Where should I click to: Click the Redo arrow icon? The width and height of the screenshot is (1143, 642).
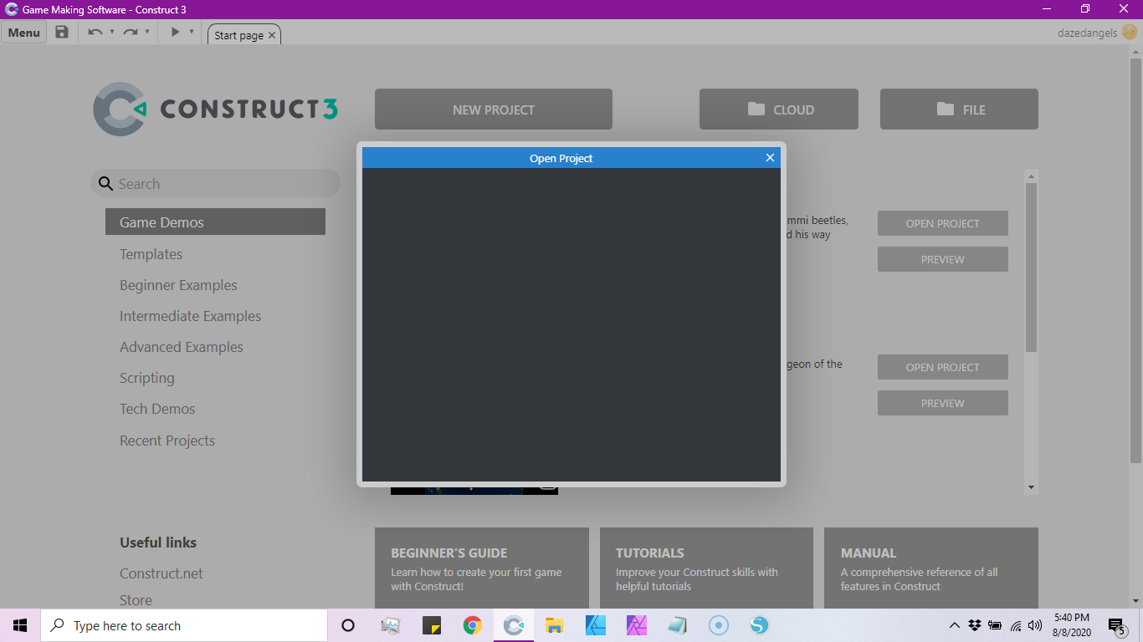(131, 33)
